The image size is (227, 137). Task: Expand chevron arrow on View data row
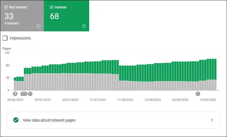click(212, 120)
